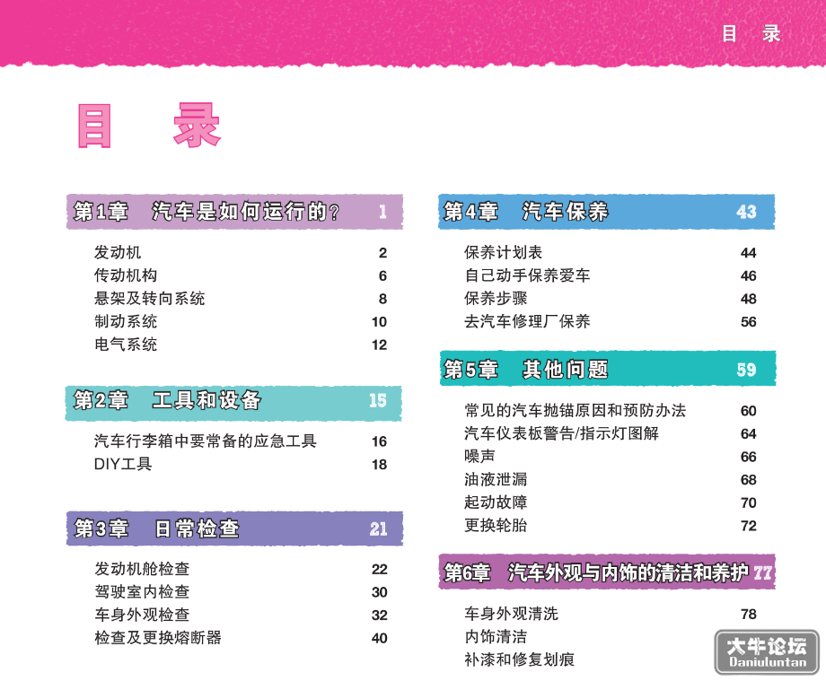This screenshot has width=826, height=681.
Task: Click page number 43 in the 第4章 heading
Action: [x=746, y=212]
